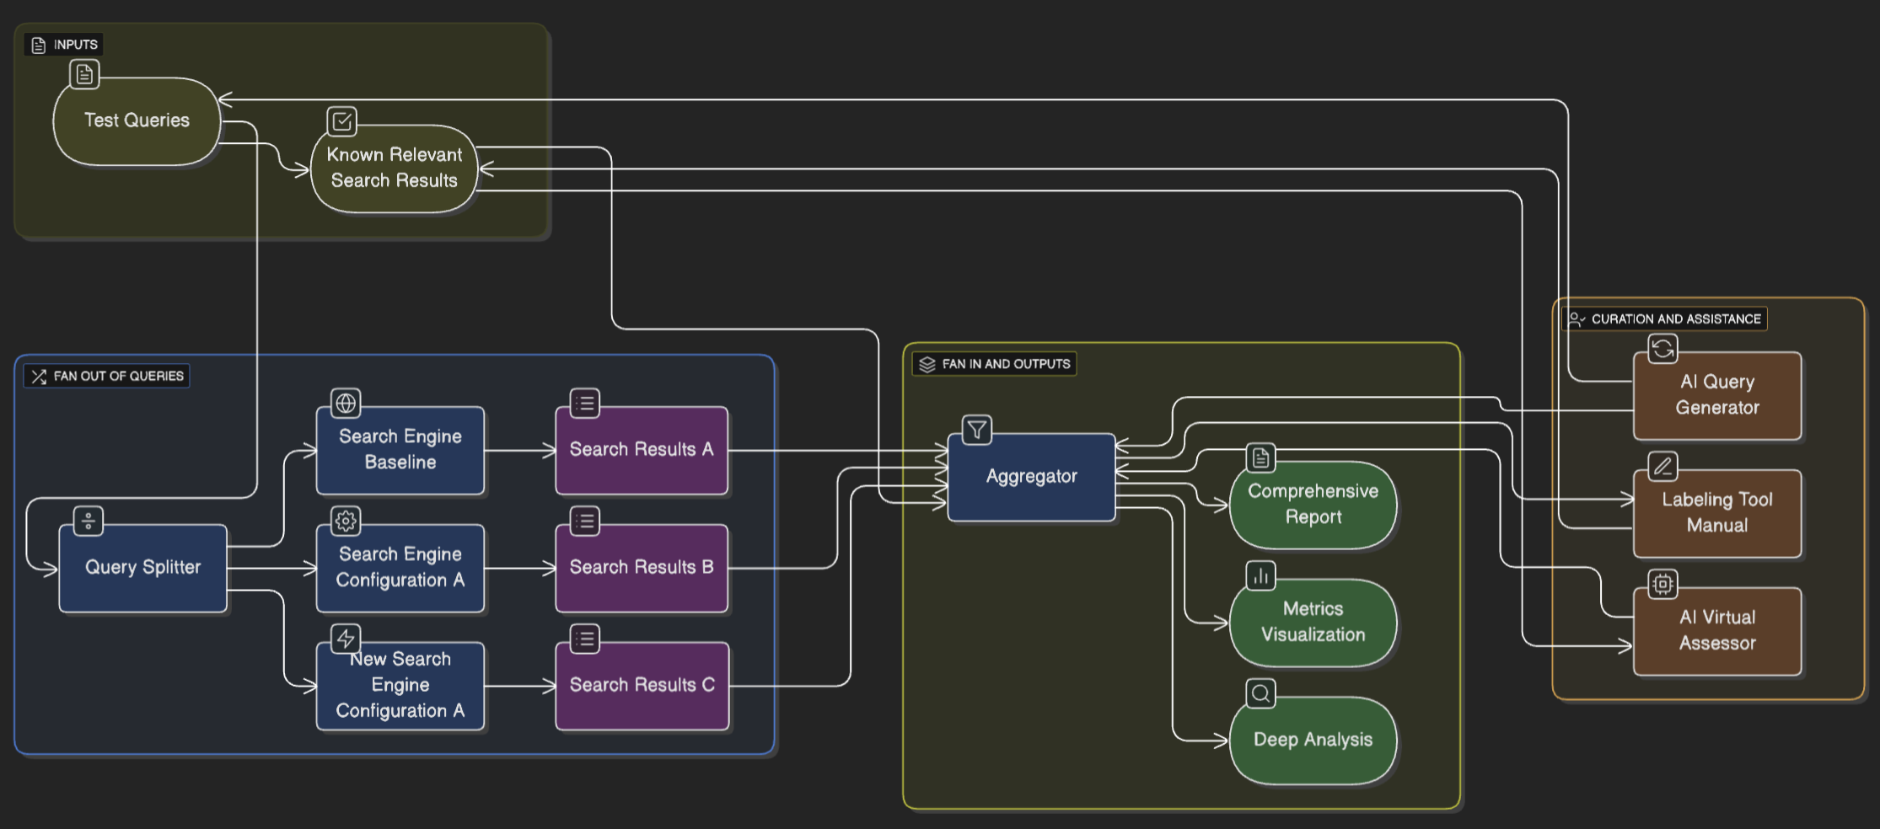The width and height of the screenshot is (1880, 829).
Task: Click the bar chart icon on Metrics Visualization
Action: coord(1260,576)
